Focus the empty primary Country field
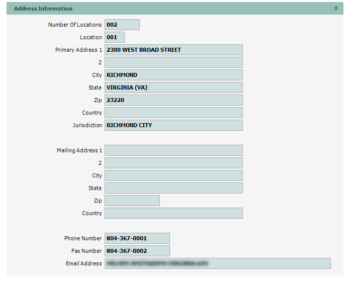 click(x=173, y=113)
